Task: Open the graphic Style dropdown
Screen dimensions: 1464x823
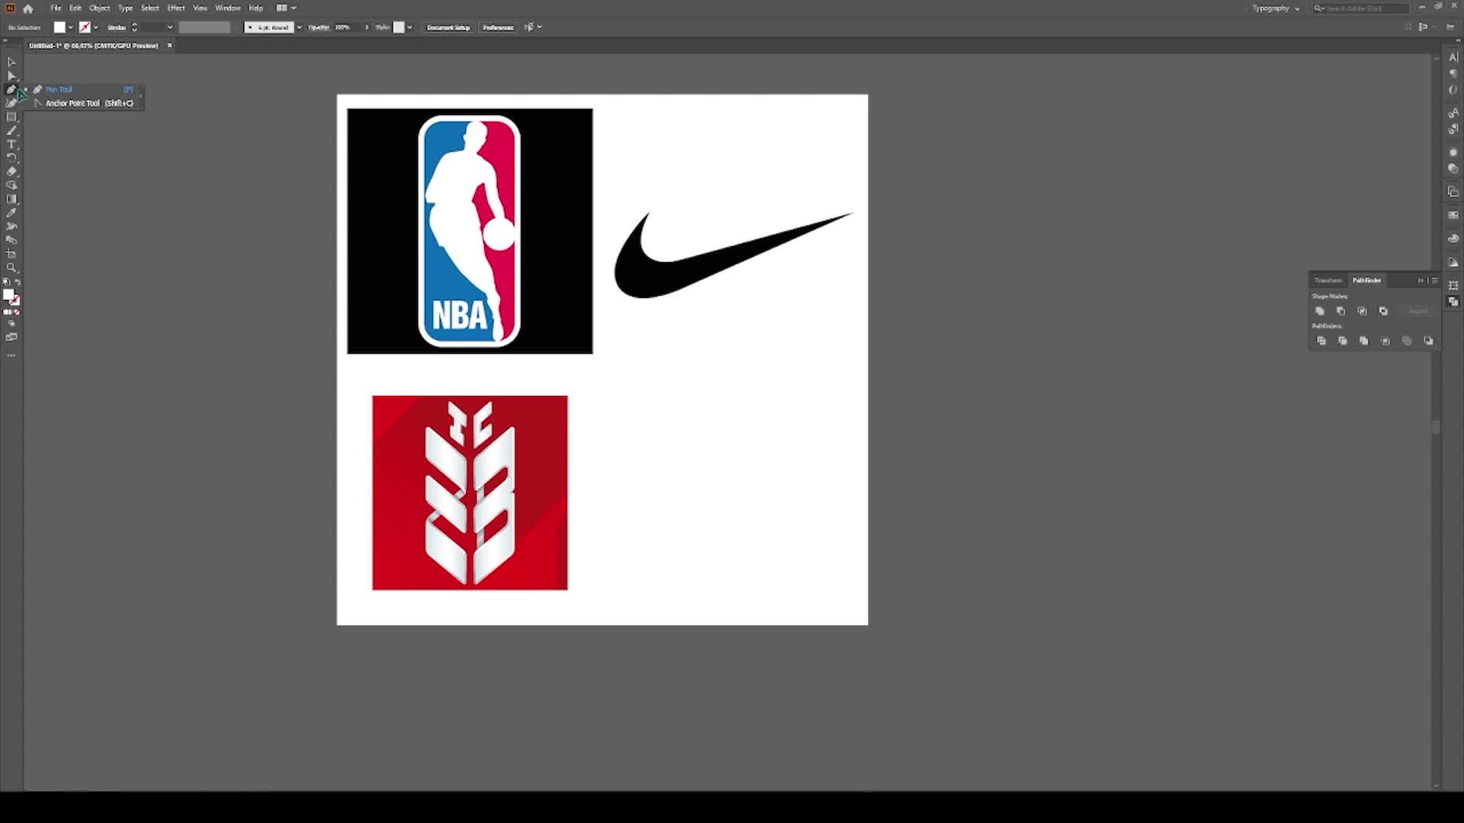Action: click(x=409, y=27)
